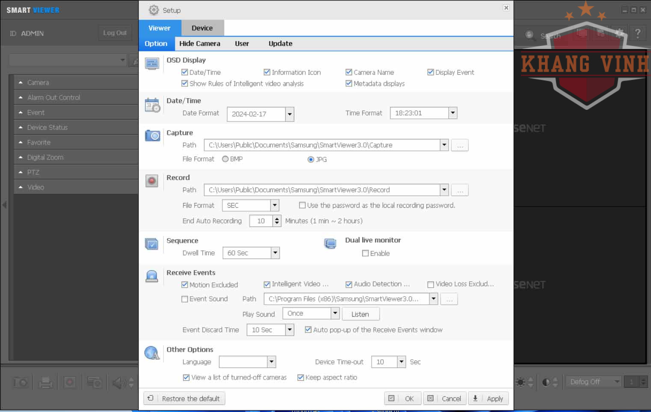Open the Dwell Time dropdown
Viewport: 651px width, 412px height.
[275, 253]
